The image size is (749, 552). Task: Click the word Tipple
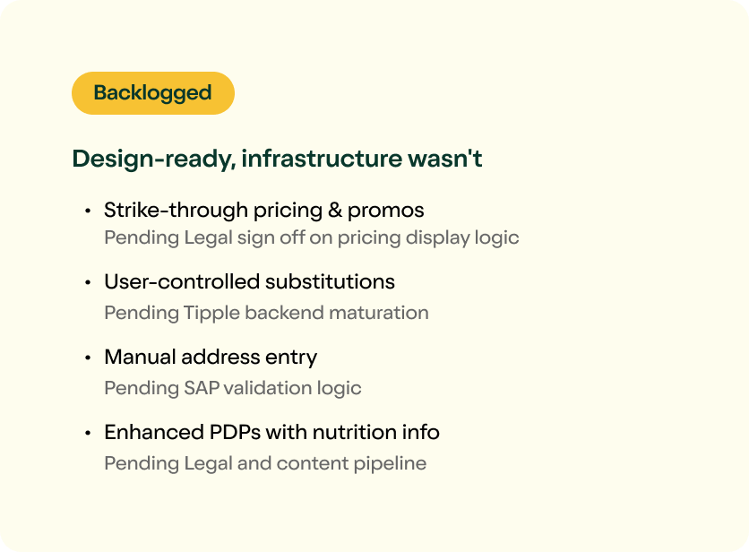click(211, 313)
